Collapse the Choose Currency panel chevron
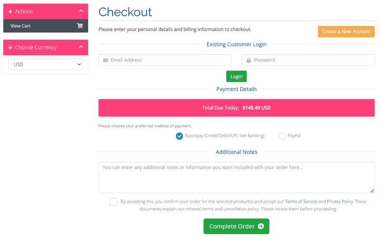Screen dimensions: 381x238 (81, 47)
